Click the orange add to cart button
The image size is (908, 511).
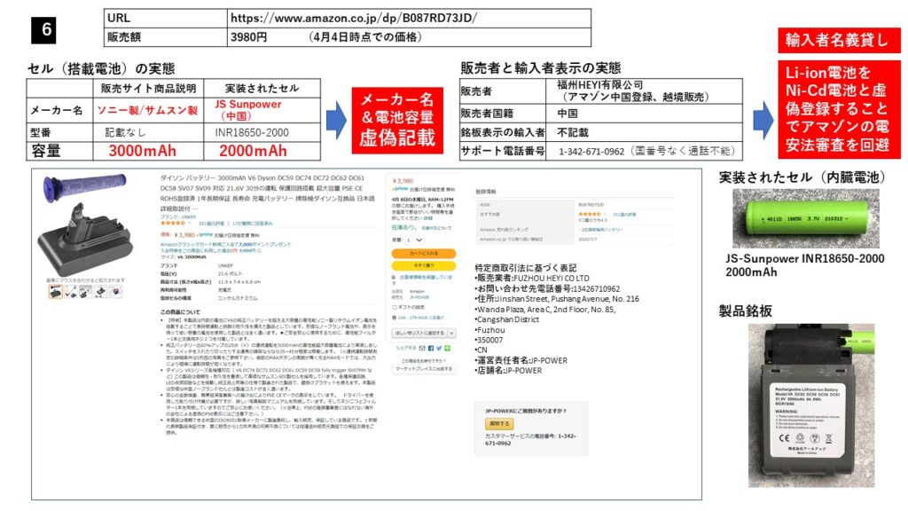(x=424, y=253)
